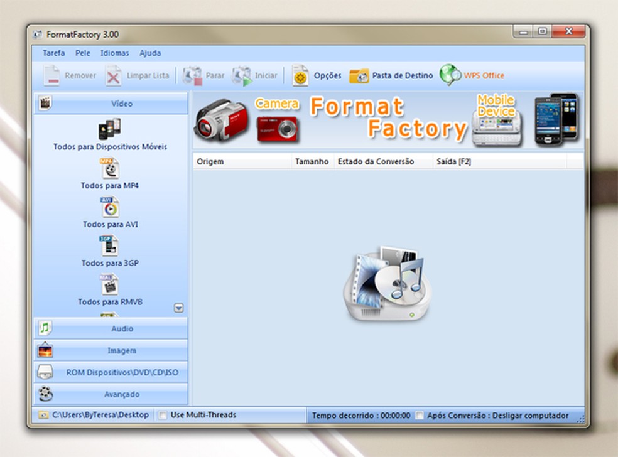This screenshot has width=618, height=457.
Task: Click the Mobile Device banner text
Action: [x=496, y=105]
